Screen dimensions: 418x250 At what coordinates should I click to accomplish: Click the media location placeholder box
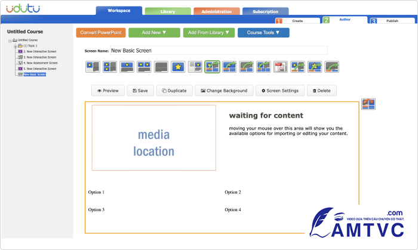pos(154,138)
